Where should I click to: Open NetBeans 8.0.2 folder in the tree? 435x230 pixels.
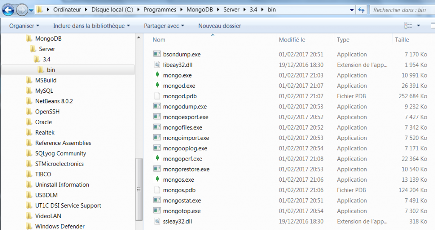[54, 101]
